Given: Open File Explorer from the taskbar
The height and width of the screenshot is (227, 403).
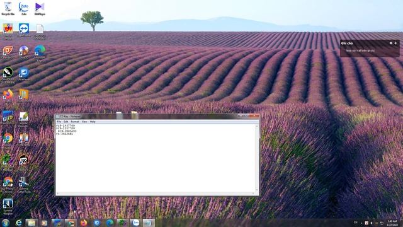Looking at the screenshot, I should (31, 223).
